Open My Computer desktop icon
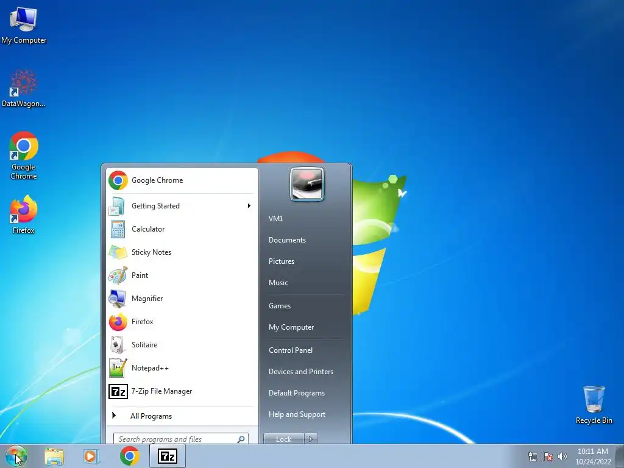624x468 pixels. point(24,24)
